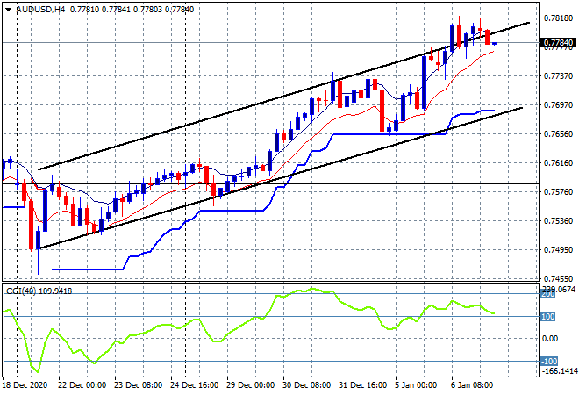Select price scale value 0.74550

558,279
